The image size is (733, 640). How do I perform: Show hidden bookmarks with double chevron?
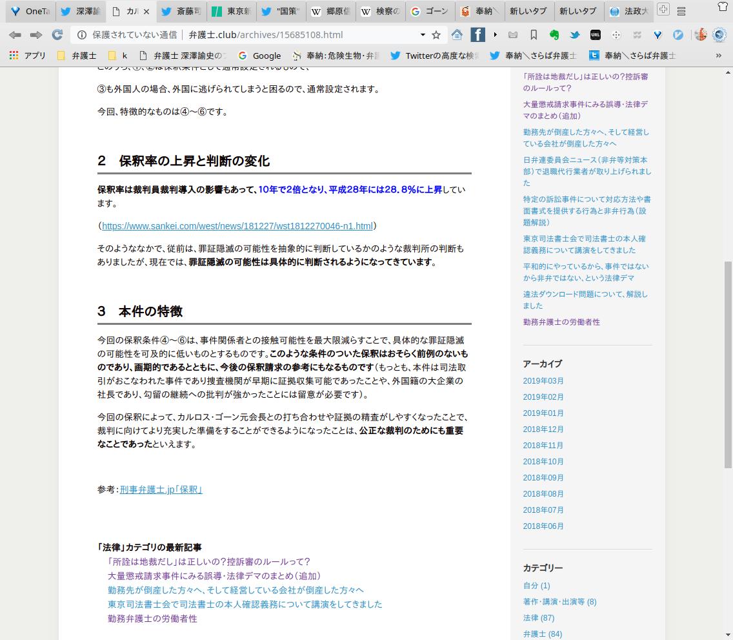(x=719, y=56)
